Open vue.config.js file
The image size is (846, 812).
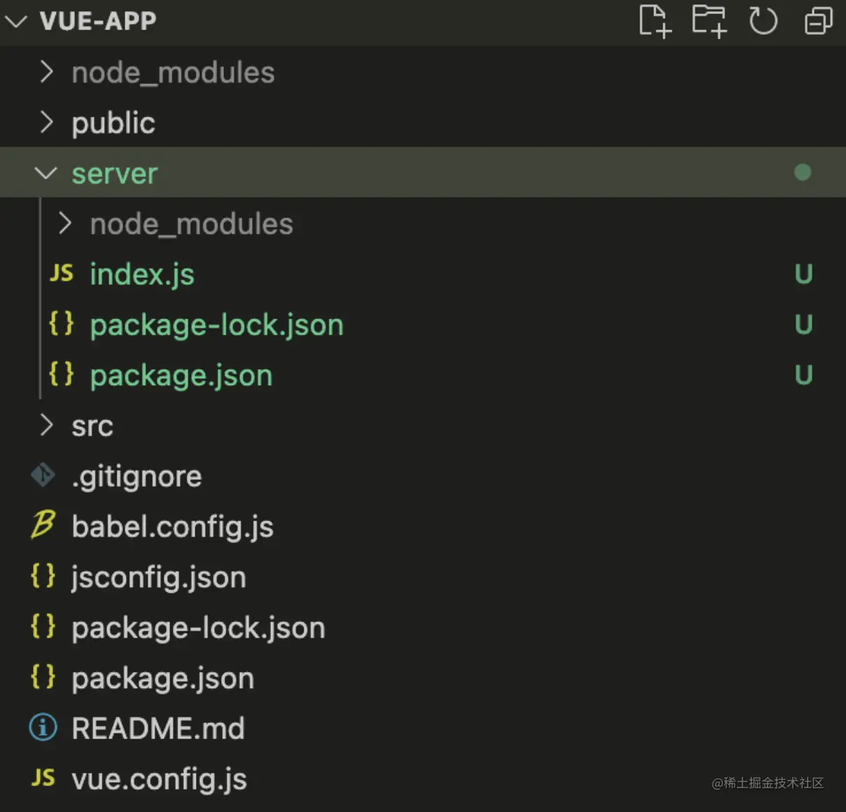coord(159,779)
